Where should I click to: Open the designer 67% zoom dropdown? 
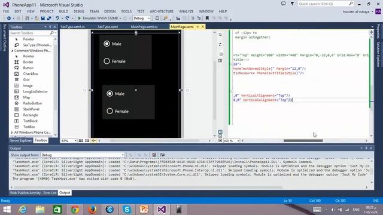69,141
